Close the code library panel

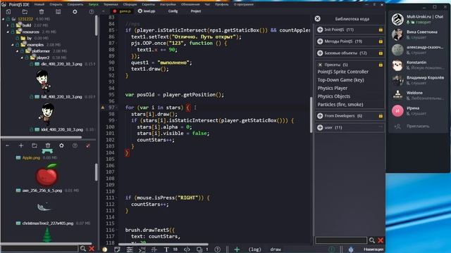pos(318,19)
